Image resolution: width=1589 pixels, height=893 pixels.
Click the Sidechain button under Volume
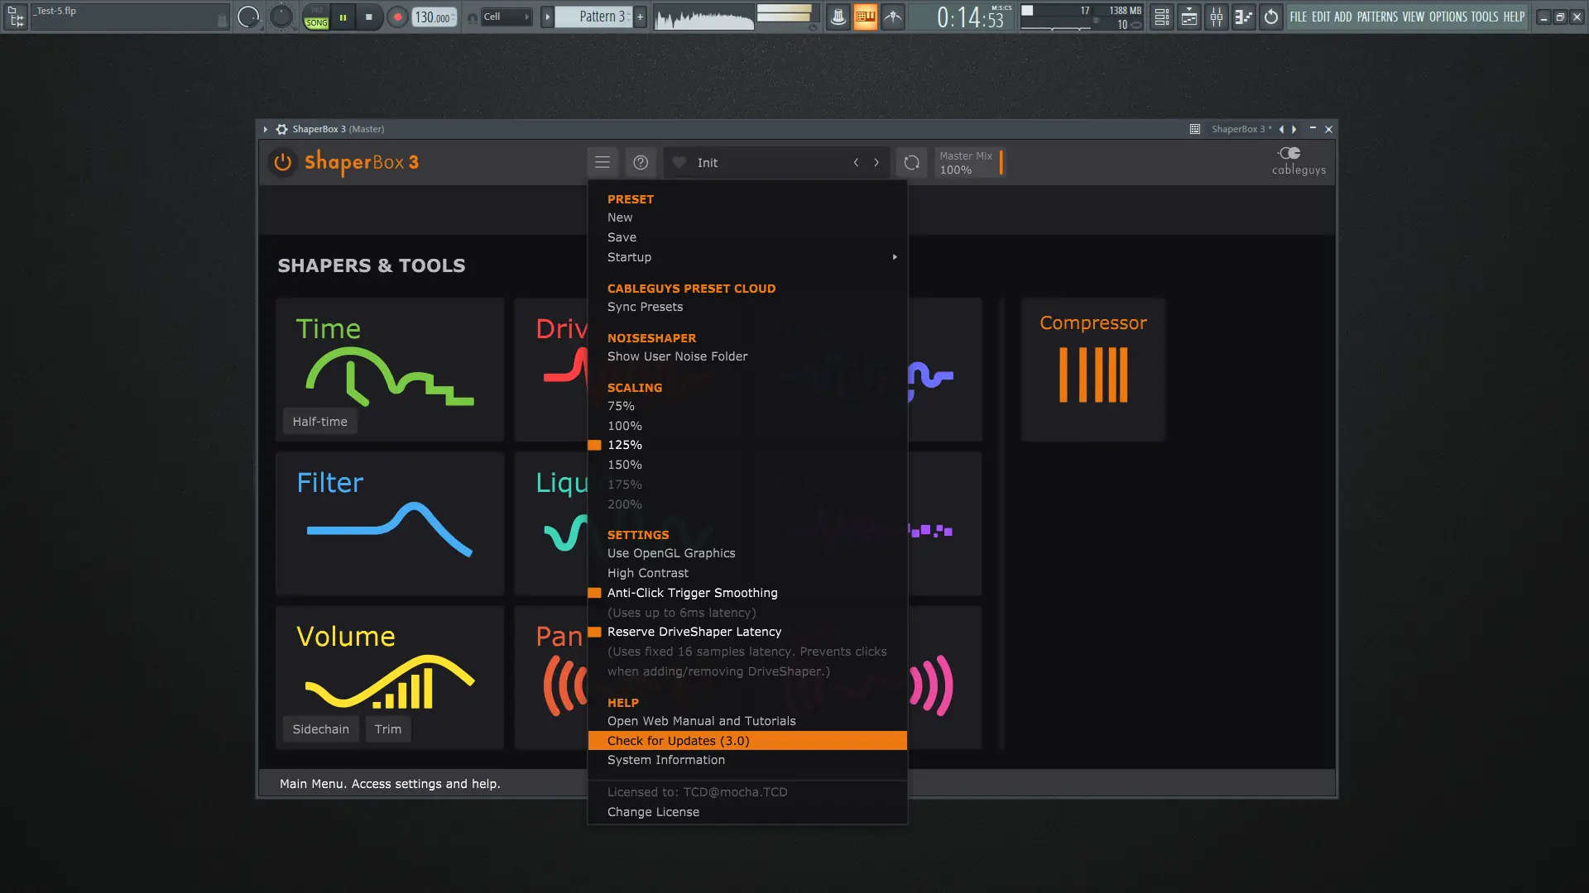320,729
